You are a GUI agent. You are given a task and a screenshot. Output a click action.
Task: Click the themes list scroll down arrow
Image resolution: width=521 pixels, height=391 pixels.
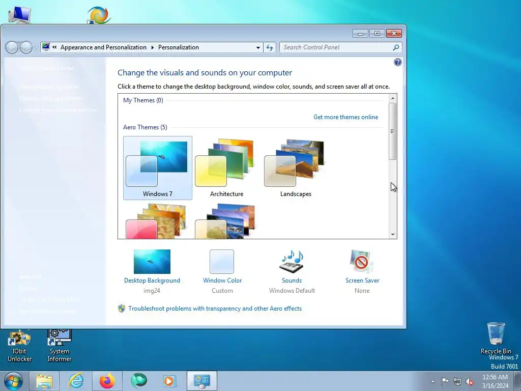(x=393, y=234)
